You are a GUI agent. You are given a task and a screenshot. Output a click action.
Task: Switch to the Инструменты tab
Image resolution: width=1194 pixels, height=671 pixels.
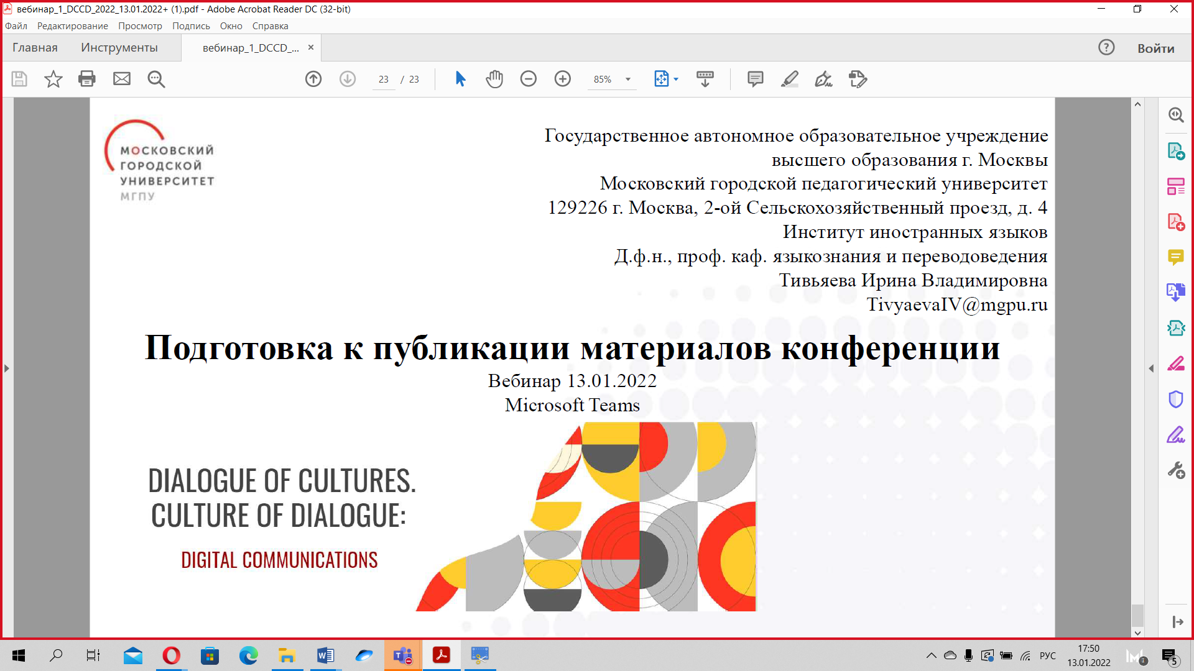click(119, 48)
